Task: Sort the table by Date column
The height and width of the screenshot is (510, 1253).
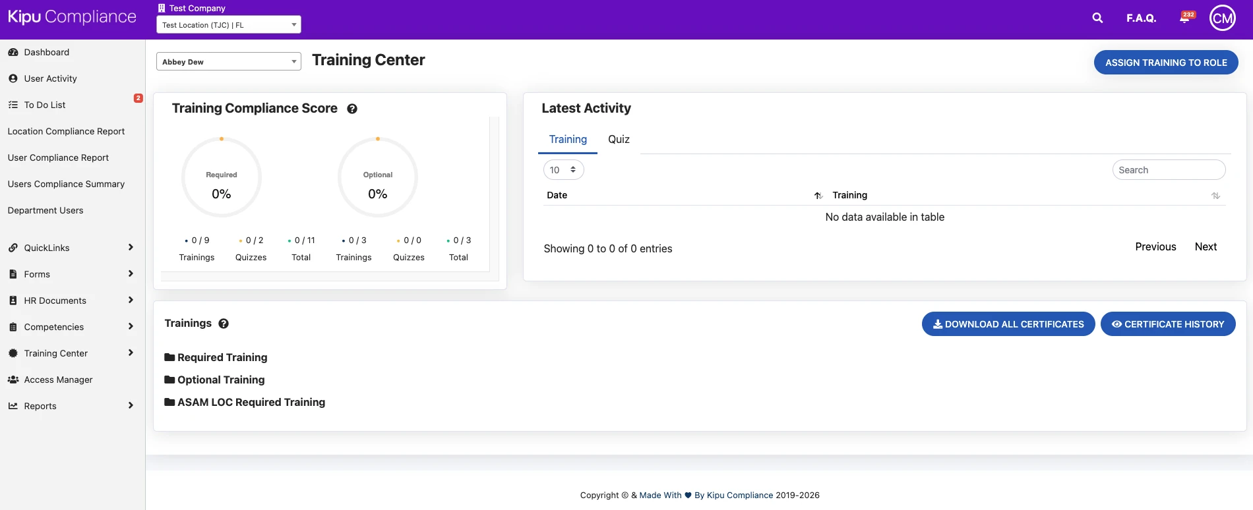Action: [x=557, y=195]
